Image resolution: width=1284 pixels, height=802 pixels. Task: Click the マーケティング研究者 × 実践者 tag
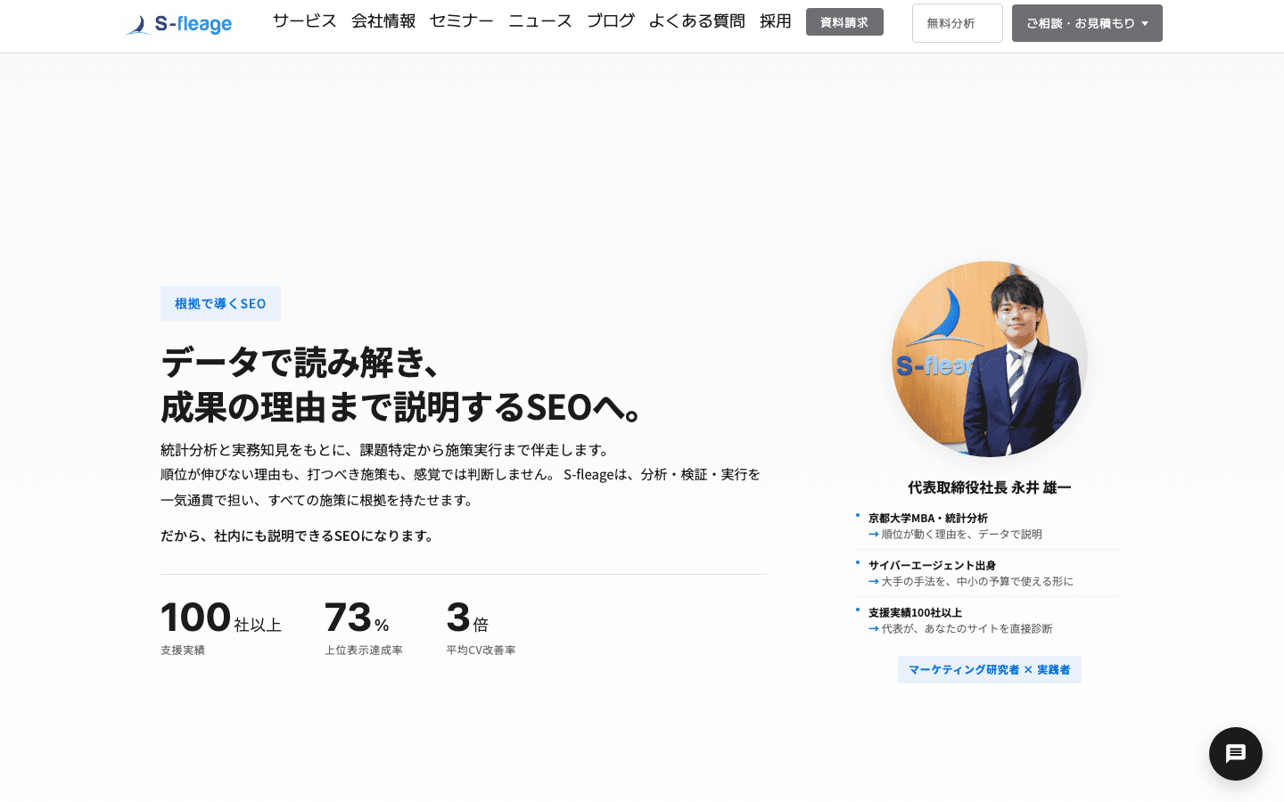click(x=990, y=670)
